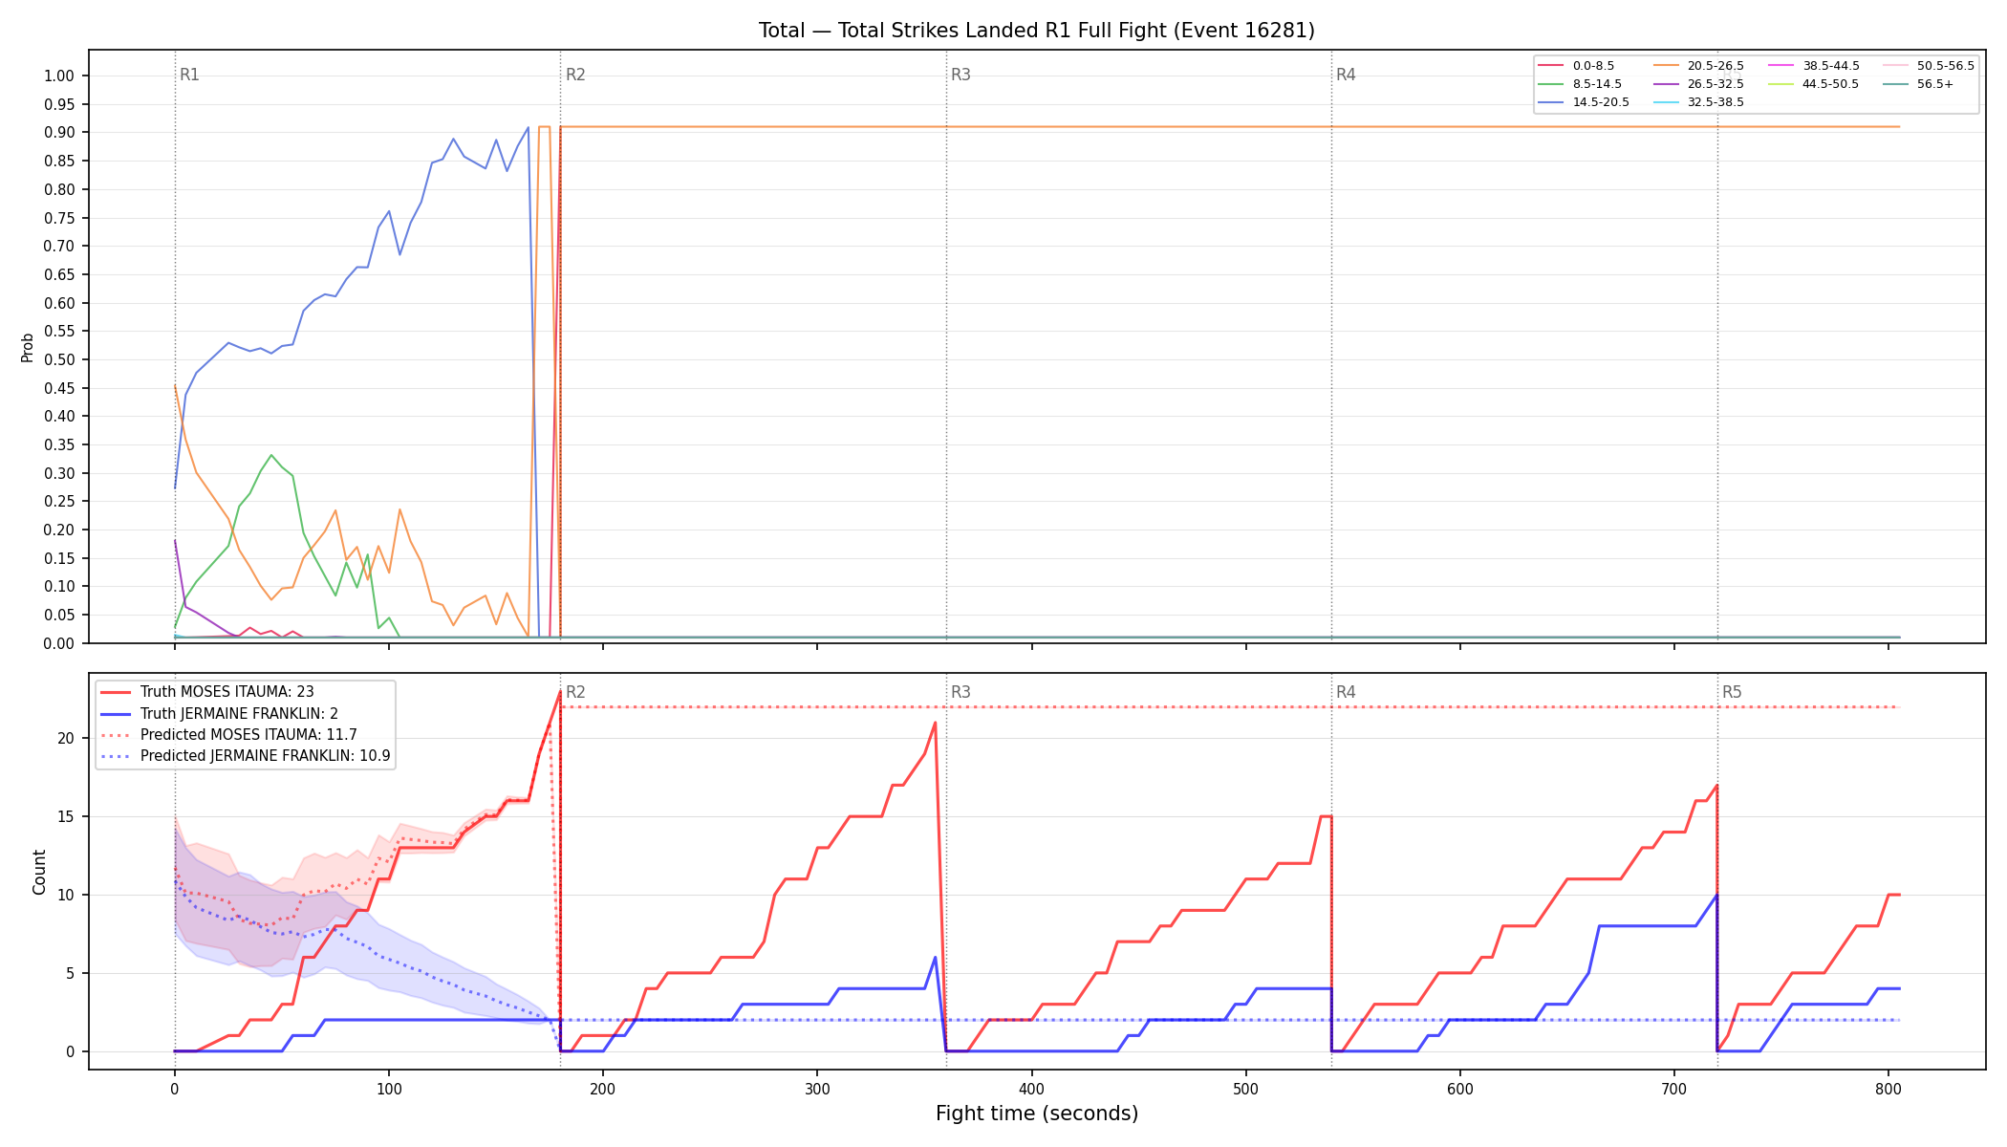Click the R5 round label in the count chart
The height and width of the screenshot is (1147, 2007).
click(x=1732, y=692)
